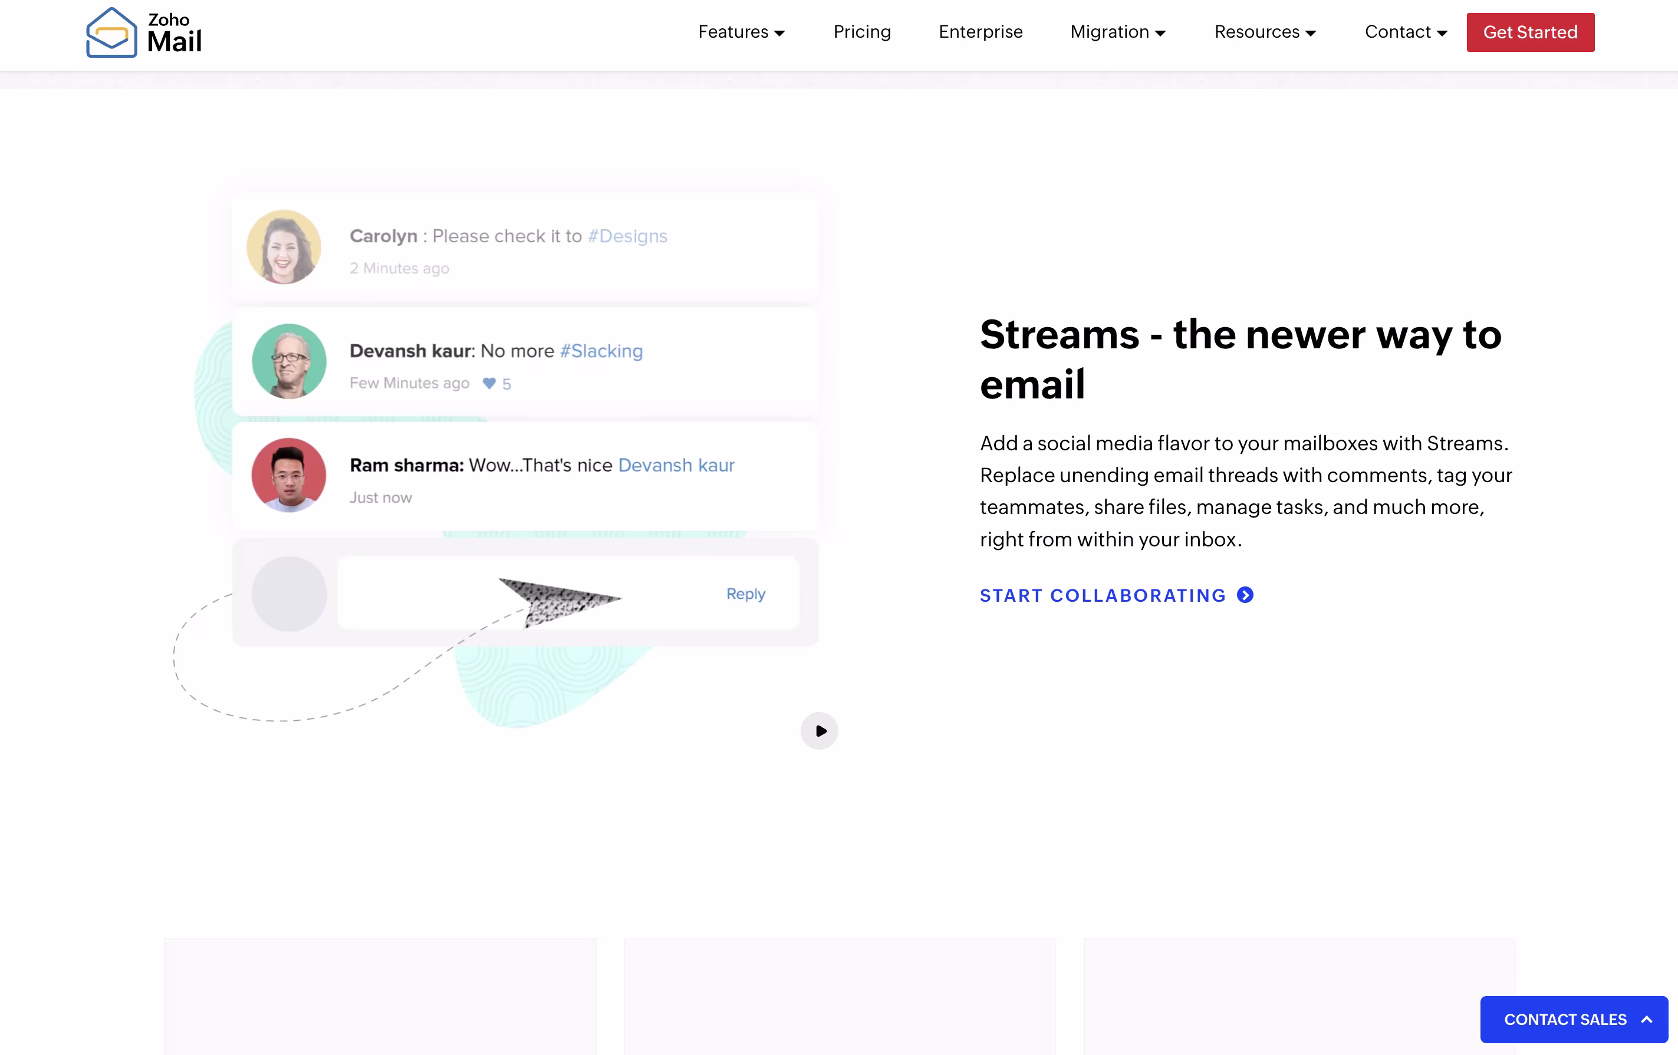Click the Get Started button
Screen dimensions: 1678x1055
pyautogui.click(x=1530, y=32)
